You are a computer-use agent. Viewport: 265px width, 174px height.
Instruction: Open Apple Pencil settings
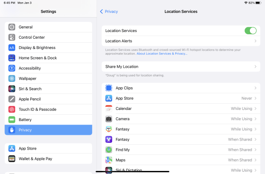48,99
